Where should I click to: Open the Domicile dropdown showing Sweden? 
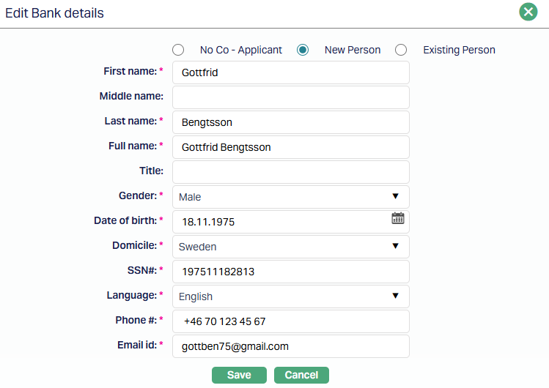coord(290,247)
